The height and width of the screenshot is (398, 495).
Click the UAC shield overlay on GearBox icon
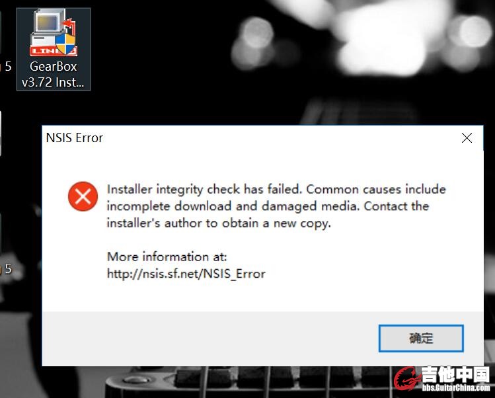tap(65, 43)
